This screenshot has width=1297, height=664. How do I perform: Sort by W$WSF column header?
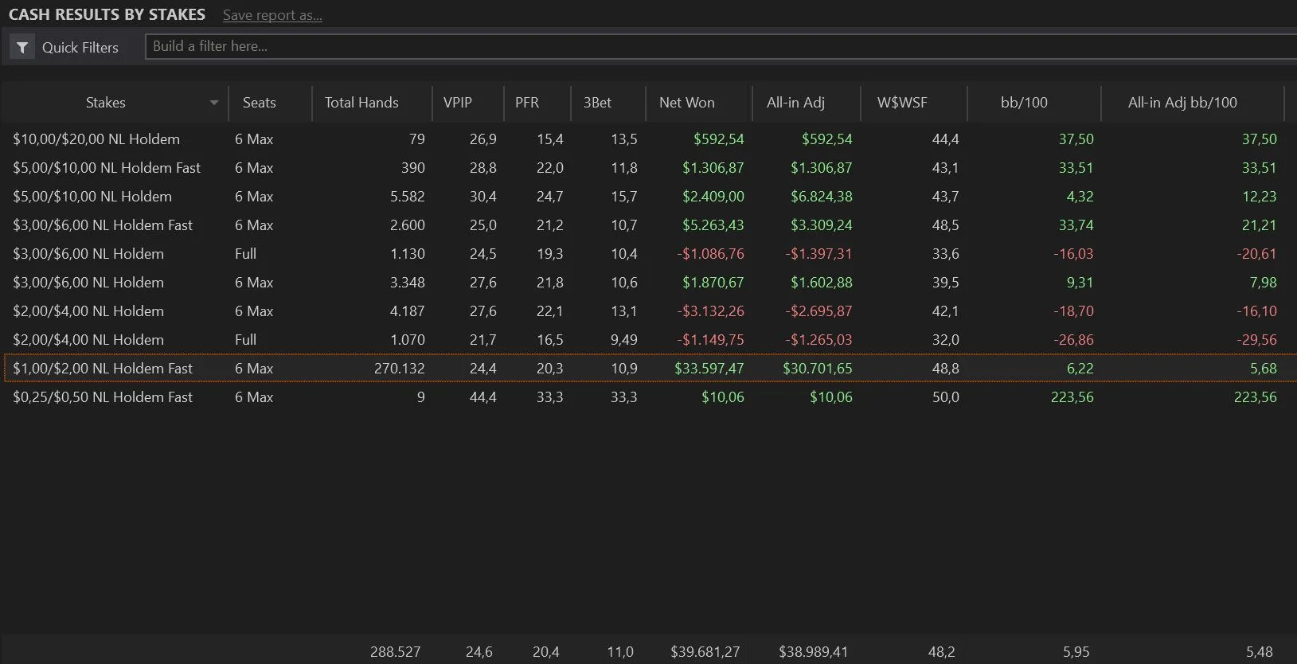tap(901, 103)
